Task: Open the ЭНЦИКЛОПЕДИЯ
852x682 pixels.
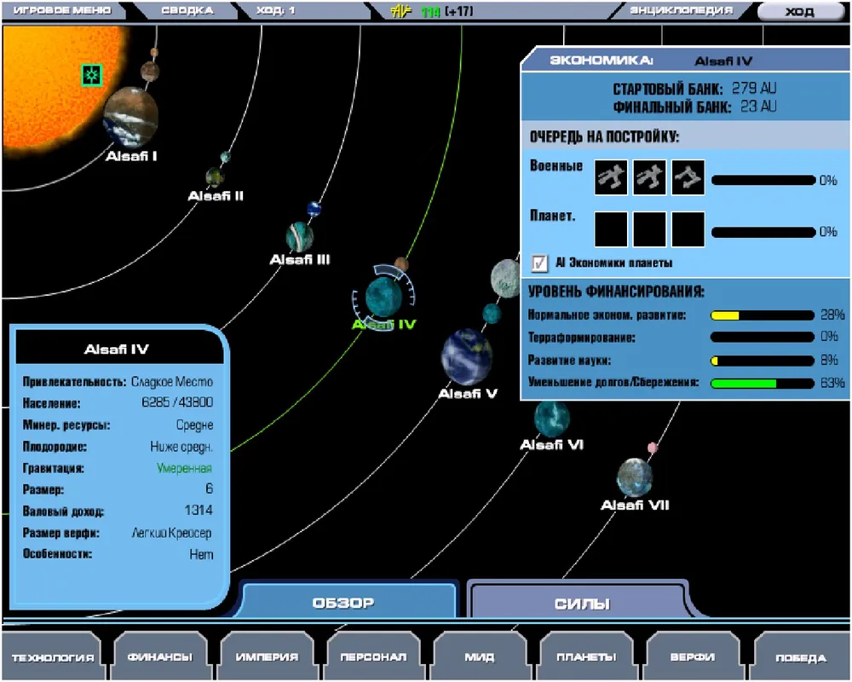Action: click(681, 11)
